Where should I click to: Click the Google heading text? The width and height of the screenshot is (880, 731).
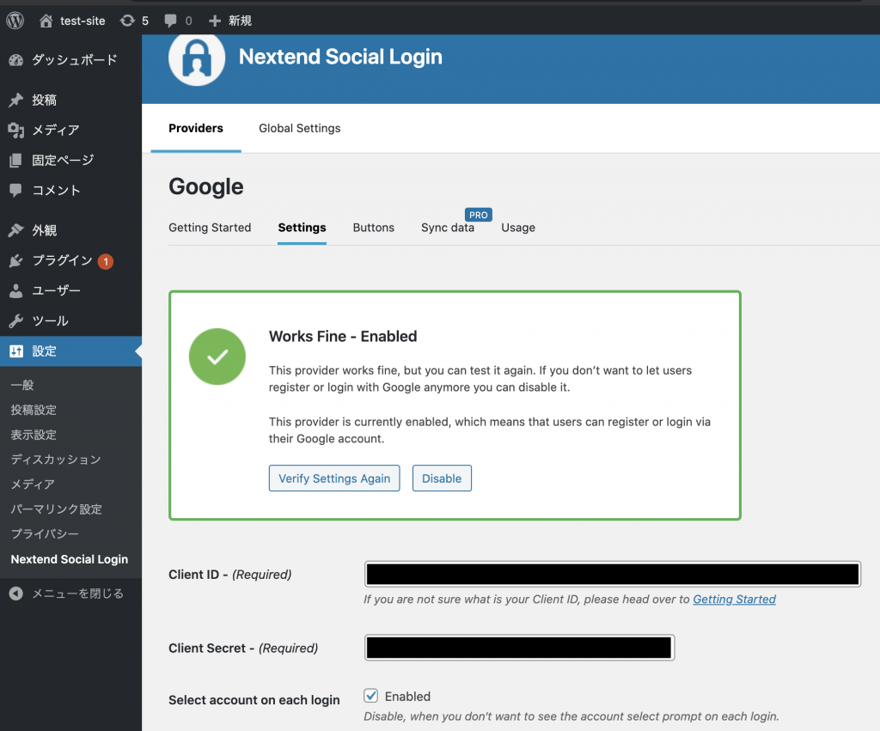206,186
